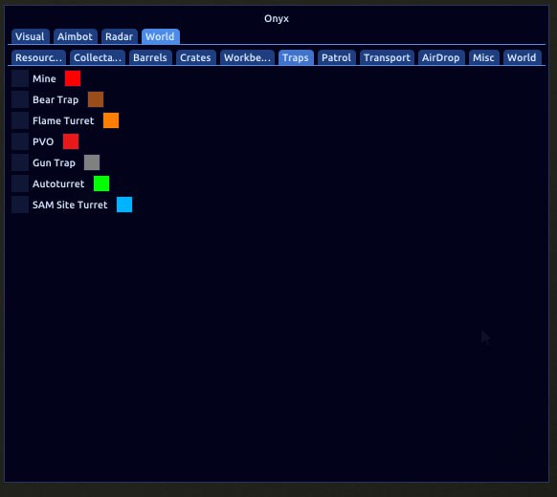Open the Aimbot tab
This screenshot has width=557, height=497.
point(75,36)
